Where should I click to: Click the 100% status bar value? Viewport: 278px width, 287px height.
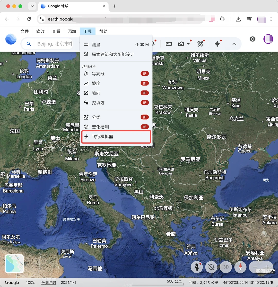pyautogui.click(x=30, y=283)
